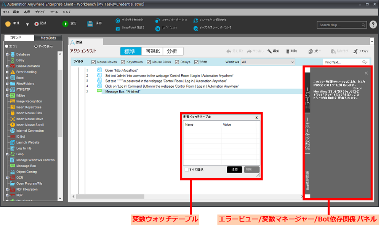Image resolution: width=381 pixels, height=228 pixels.
Task: Toggle the Mouse Clicks filter checkbox
Action: point(149,62)
